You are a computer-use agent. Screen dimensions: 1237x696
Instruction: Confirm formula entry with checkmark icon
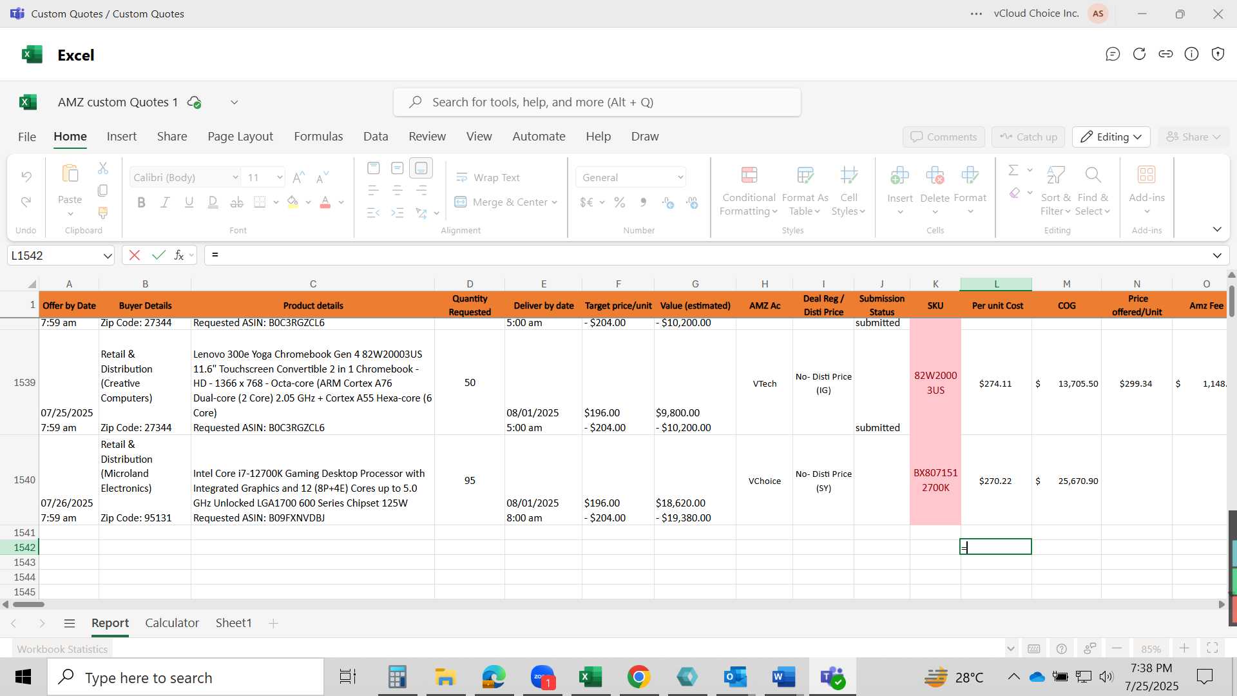[158, 255]
